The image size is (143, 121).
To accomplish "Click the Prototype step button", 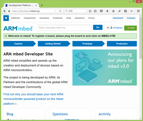I will [x=88, y=44].
